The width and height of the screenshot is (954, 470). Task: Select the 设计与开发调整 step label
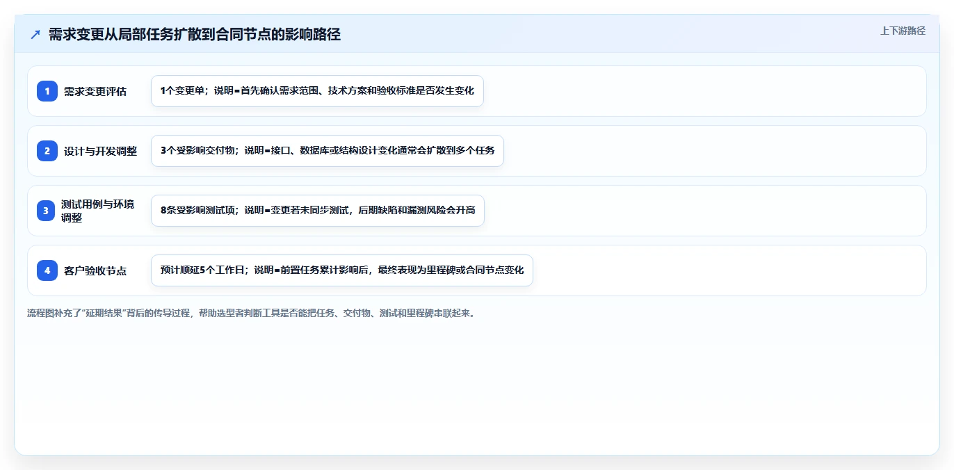100,151
